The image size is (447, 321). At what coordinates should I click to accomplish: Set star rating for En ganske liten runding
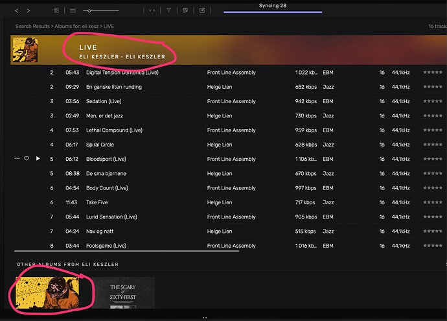pyautogui.click(x=433, y=87)
